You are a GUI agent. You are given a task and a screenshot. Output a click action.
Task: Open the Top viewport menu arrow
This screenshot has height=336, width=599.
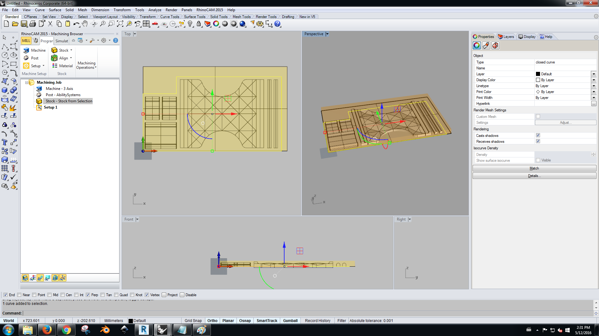pyautogui.click(x=135, y=34)
